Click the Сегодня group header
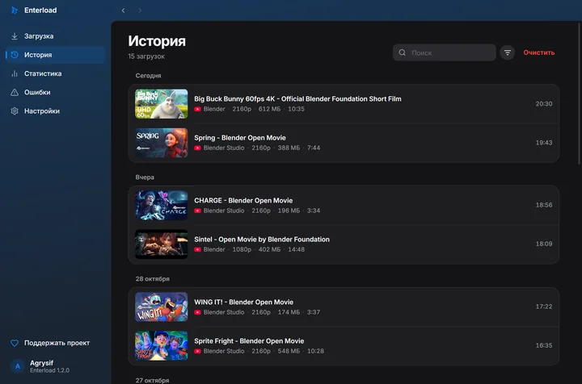This screenshot has width=582, height=384. 148,76
